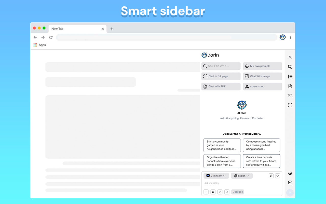Choose the community garden prompt card
This screenshot has width=326, height=204.
pyautogui.click(x=222, y=145)
